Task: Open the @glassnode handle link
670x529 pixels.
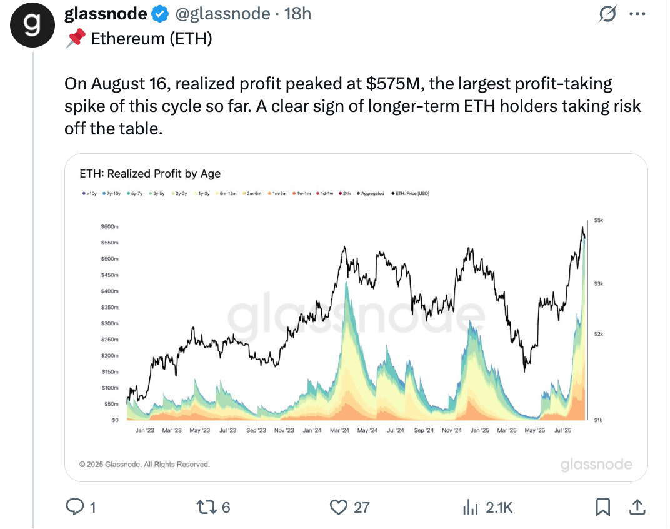Action: pos(222,14)
